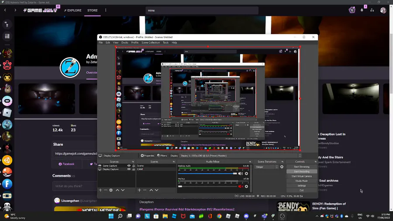Open Game Jolt user avatar menu
Screen dimensions: 393x221
click(383, 10)
